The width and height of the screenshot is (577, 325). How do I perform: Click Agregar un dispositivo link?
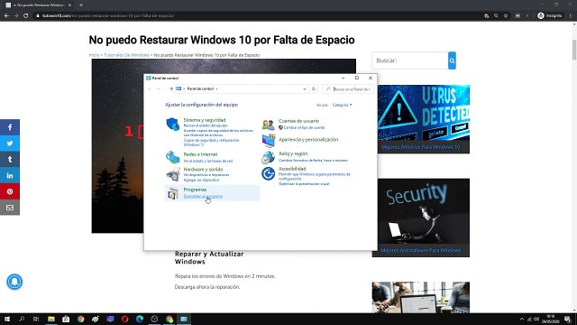[x=201, y=181]
